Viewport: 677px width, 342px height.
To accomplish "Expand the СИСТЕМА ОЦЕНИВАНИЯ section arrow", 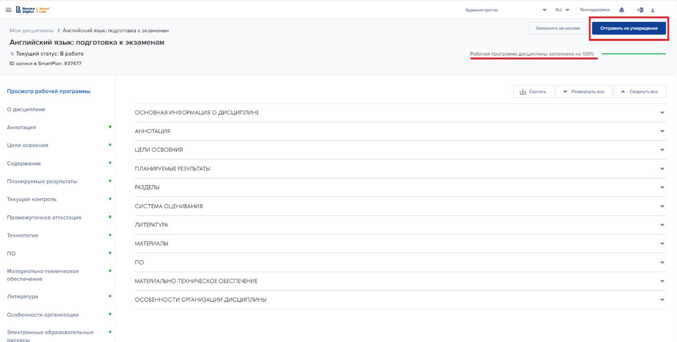I will [x=662, y=207].
